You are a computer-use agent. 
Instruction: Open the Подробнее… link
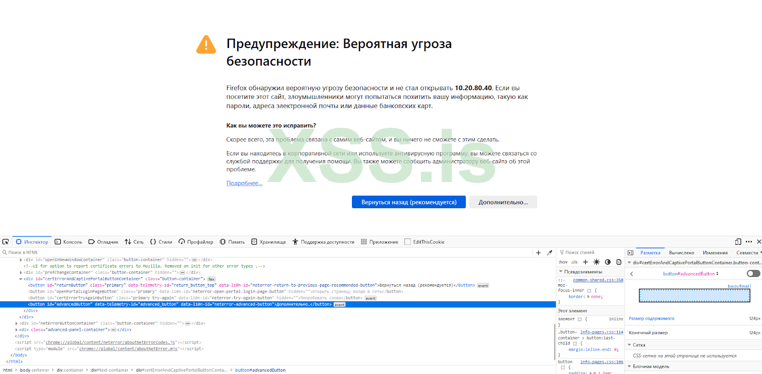[244, 183]
